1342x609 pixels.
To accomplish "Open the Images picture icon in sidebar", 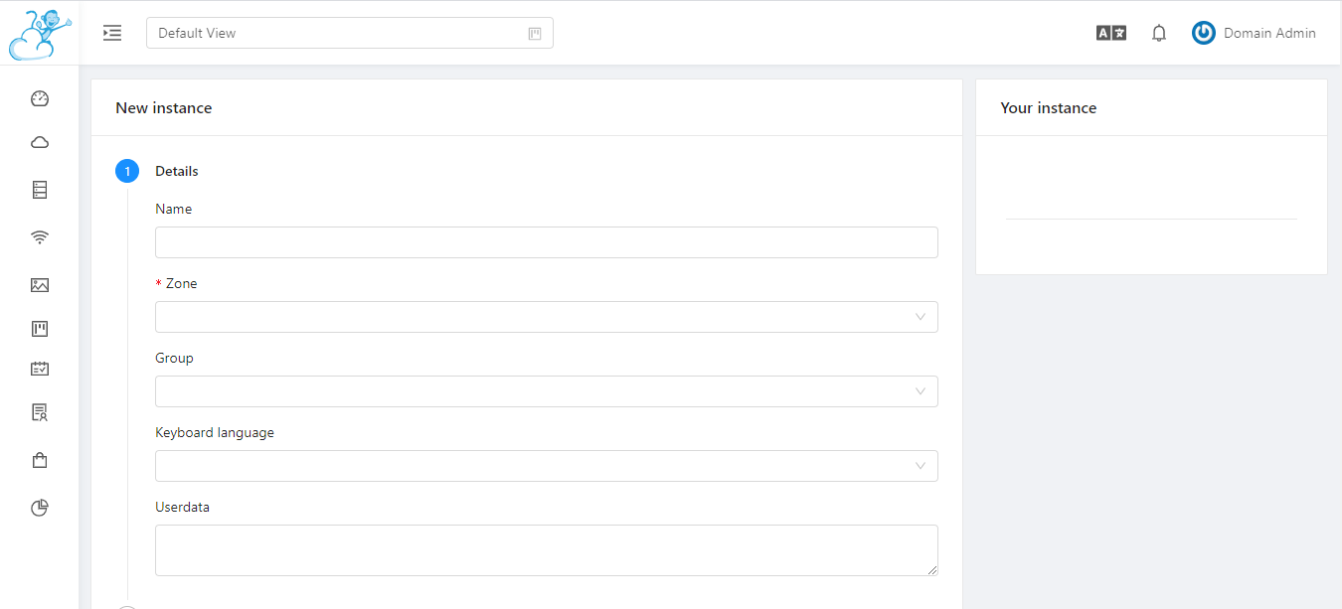I will [x=40, y=285].
